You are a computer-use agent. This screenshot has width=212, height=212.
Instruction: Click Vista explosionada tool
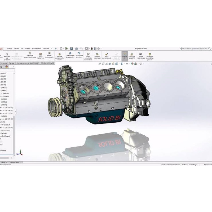(107, 56)
